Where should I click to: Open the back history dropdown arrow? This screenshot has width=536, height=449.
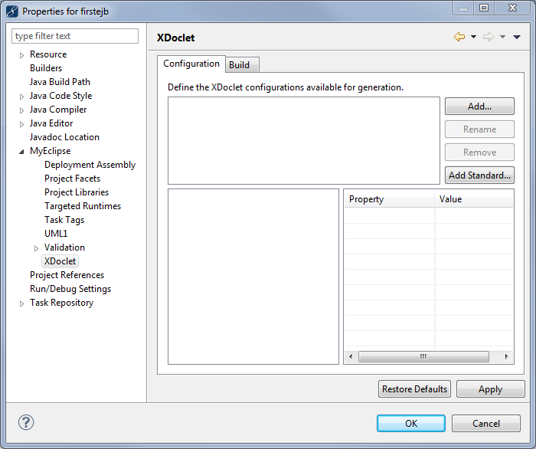click(x=473, y=37)
